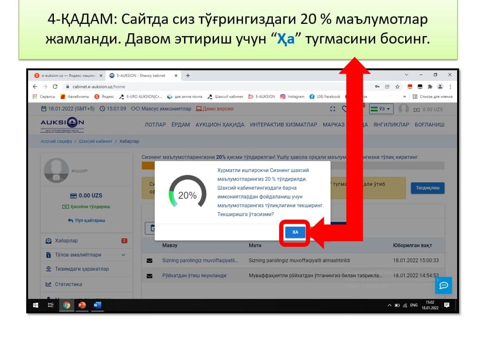Click the Пул қайтариш refund link

click(x=87, y=220)
